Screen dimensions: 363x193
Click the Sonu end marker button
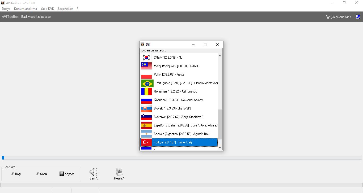(x=42, y=174)
